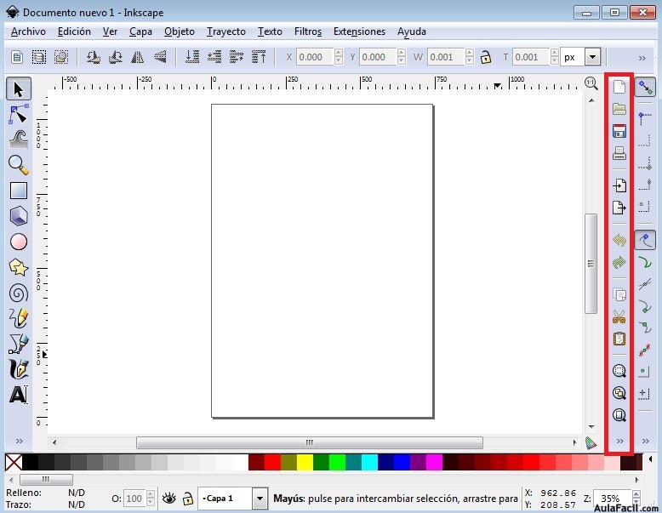Click Print icon in command bar
662x513 pixels.
coord(619,153)
